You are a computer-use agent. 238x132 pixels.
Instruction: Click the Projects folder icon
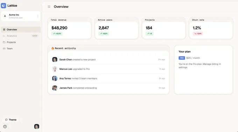pos(4,42)
